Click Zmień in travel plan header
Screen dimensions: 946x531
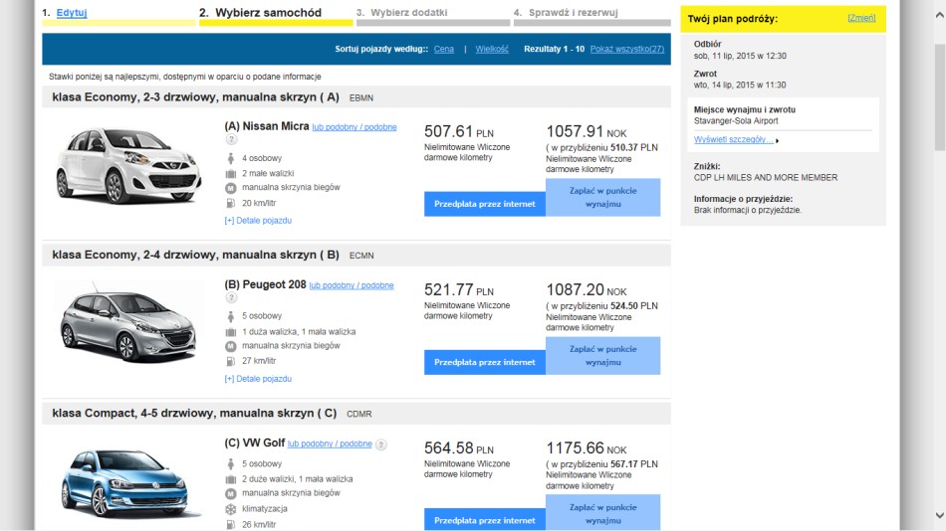click(861, 18)
